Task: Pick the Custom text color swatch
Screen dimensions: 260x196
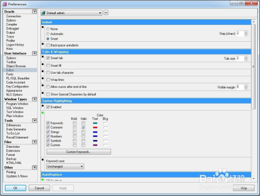Action: (x=95, y=145)
